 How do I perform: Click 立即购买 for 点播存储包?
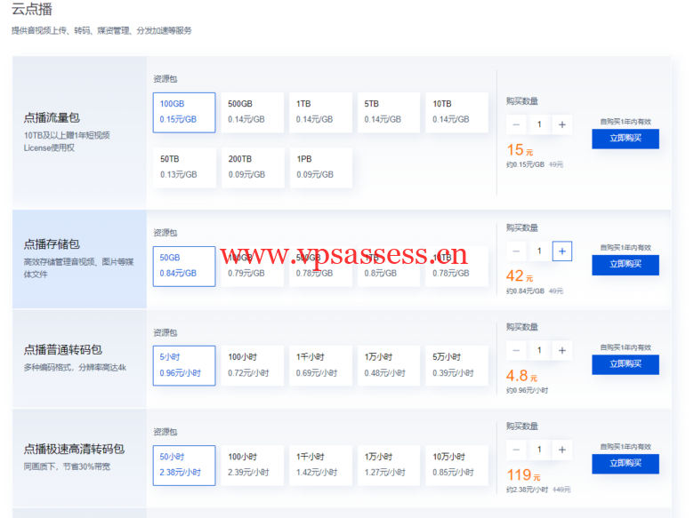tap(625, 265)
